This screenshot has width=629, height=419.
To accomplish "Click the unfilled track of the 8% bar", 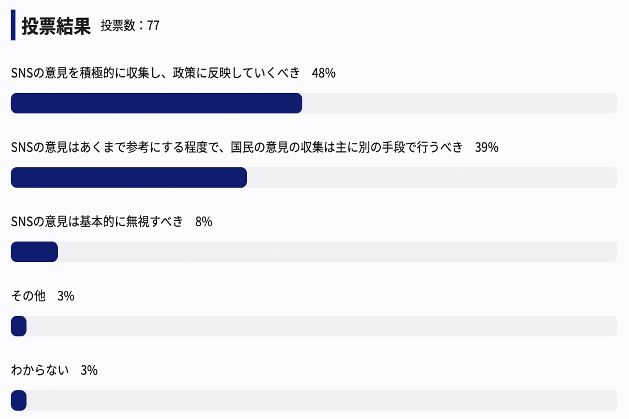I will (337, 252).
